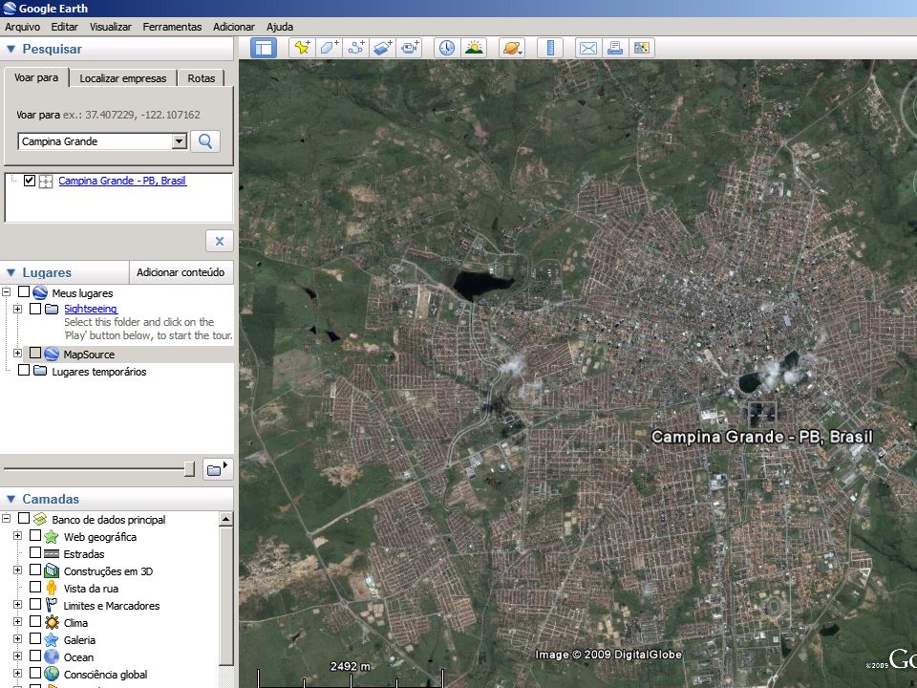Click the search magnifier button
917x688 pixels.
(205, 141)
